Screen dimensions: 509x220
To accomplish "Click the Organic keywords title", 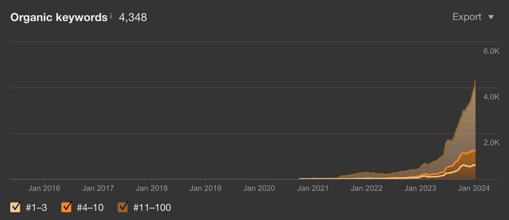I will tap(58, 17).
